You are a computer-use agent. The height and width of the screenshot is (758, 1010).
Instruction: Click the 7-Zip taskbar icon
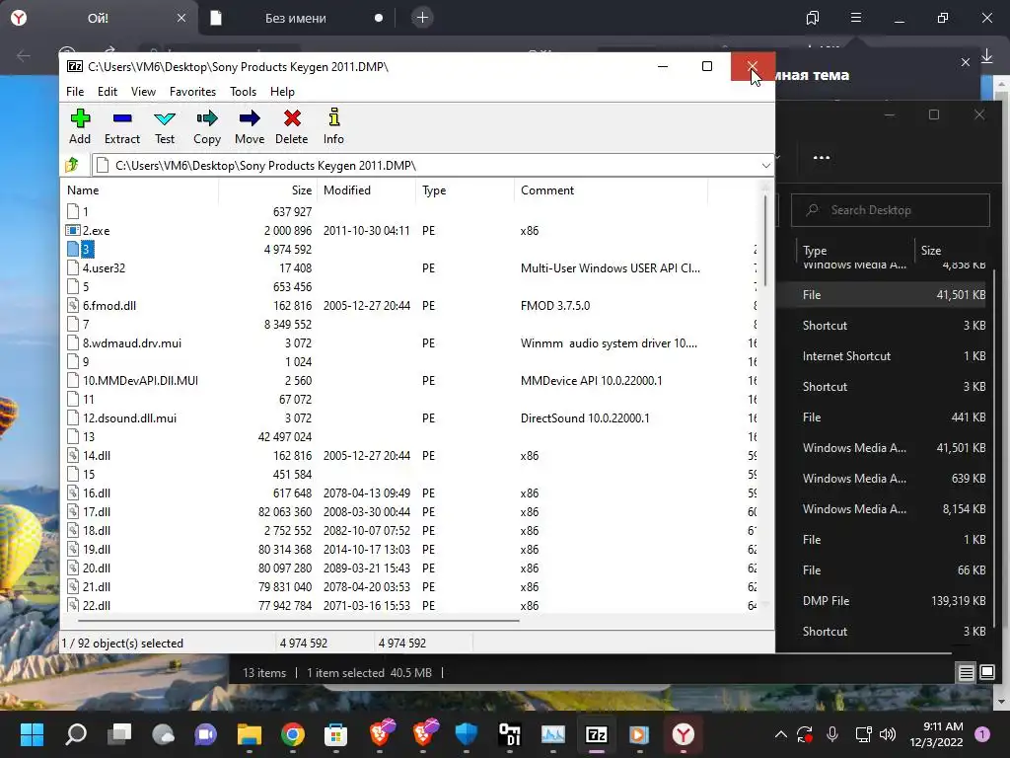(597, 734)
